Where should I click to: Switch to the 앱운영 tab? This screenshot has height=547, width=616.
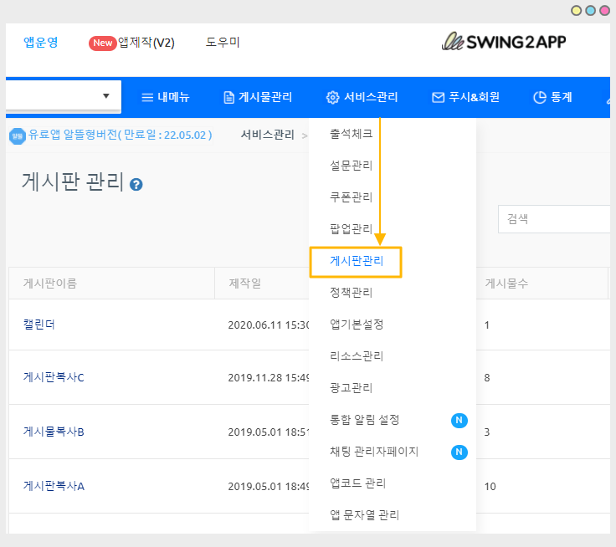tap(41, 42)
